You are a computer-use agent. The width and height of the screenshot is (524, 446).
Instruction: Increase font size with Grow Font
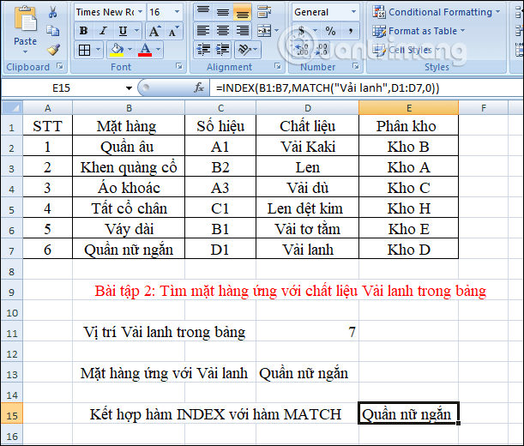point(154,31)
